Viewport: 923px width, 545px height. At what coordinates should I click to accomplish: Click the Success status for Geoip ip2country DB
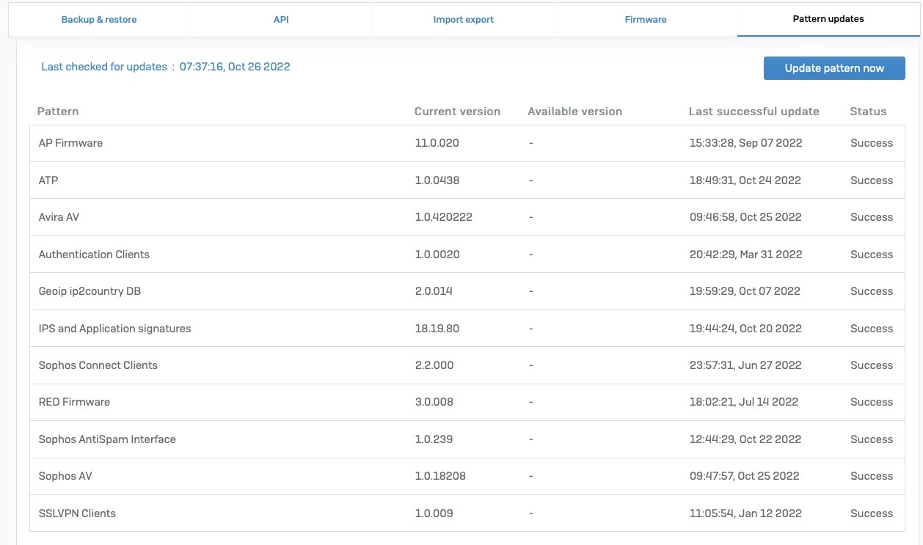click(872, 291)
